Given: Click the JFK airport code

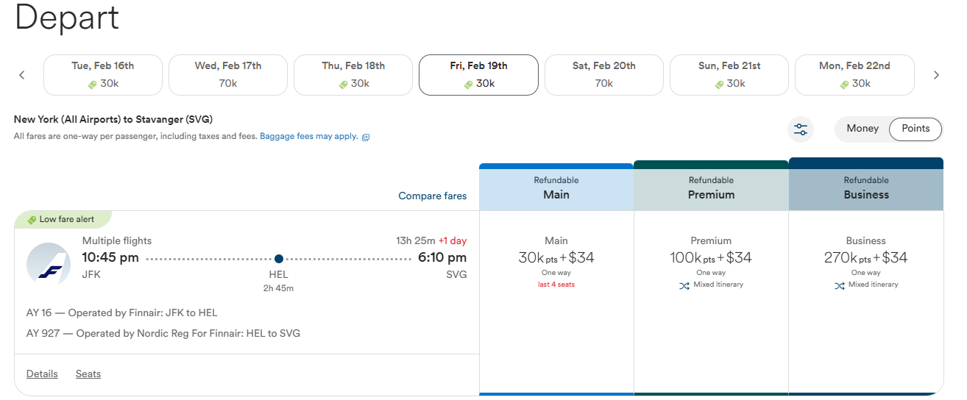Looking at the screenshot, I should pyautogui.click(x=91, y=275).
